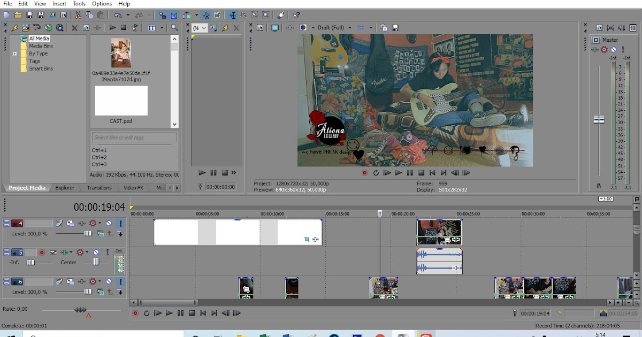Open the Pan type dropdown on track 5
The width and height of the screenshot is (642, 337).
[x=71, y=252]
